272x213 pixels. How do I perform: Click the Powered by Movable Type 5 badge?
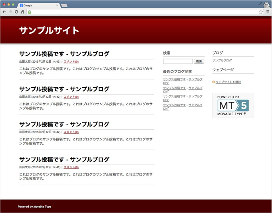point(233,105)
